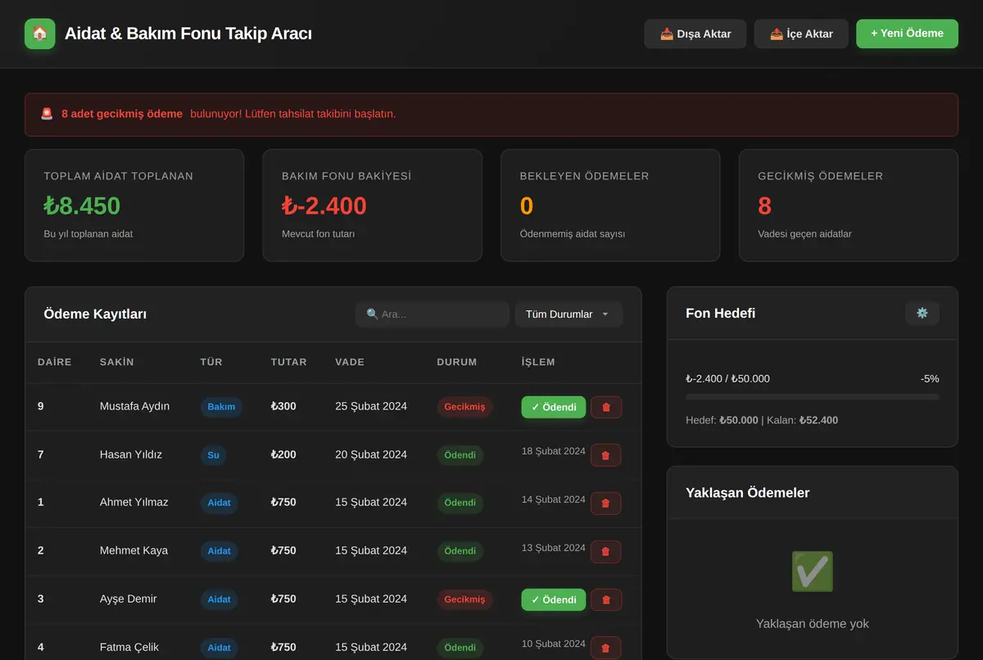Image resolution: width=983 pixels, height=660 pixels.
Task: Delete Ahmet Yılmaz's payment record
Action: click(x=606, y=503)
